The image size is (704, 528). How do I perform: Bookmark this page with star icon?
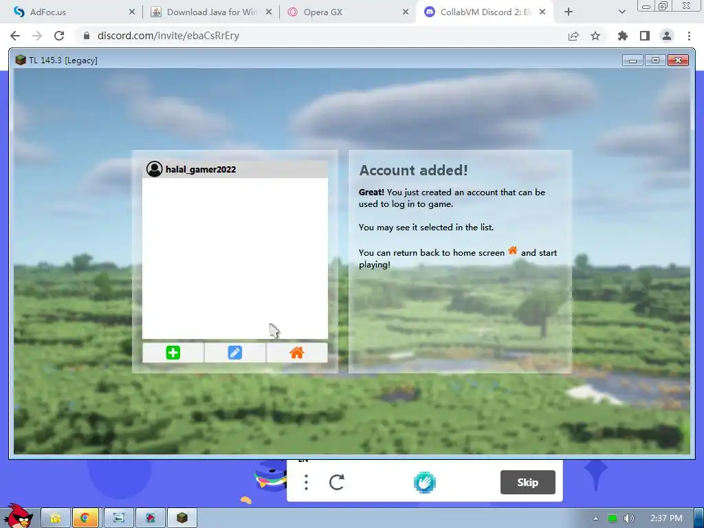(x=595, y=36)
